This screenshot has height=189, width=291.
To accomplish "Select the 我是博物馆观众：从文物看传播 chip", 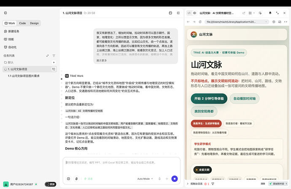I will coord(210,132).
